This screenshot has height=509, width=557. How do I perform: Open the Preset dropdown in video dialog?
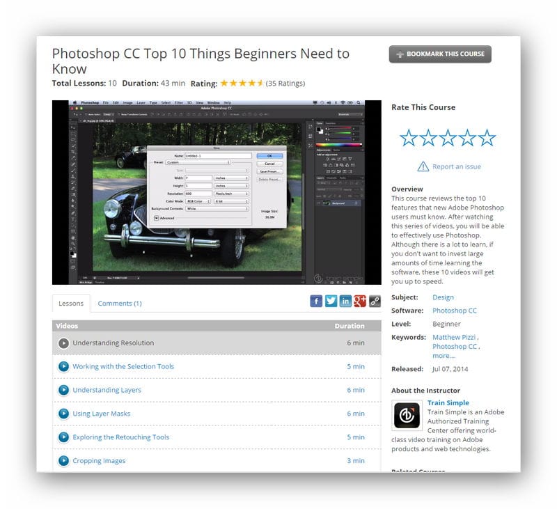[198, 162]
